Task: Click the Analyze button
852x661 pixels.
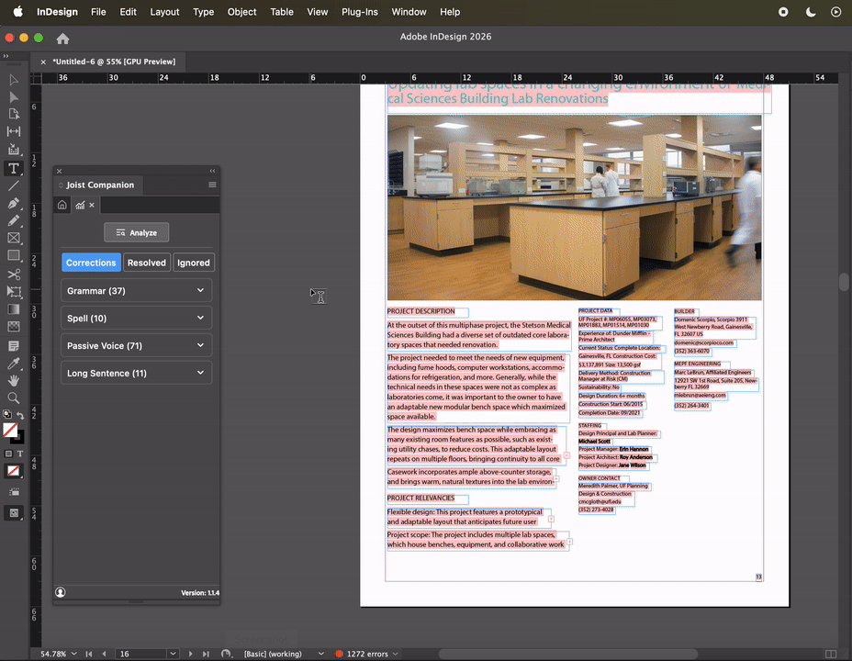Action: (137, 232)
